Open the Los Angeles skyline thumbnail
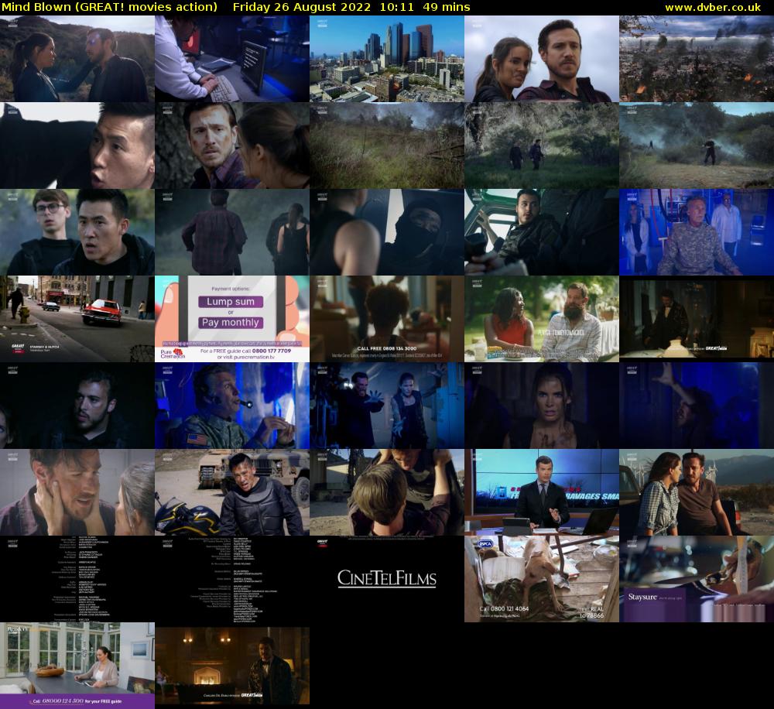774x709 pixels. pyautogui.click(x=387, y=59)
